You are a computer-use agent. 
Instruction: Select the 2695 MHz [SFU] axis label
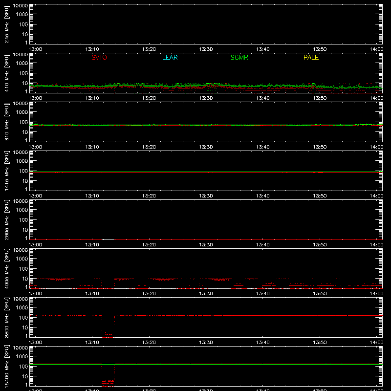pyautogui.click(x=7, y=219)
